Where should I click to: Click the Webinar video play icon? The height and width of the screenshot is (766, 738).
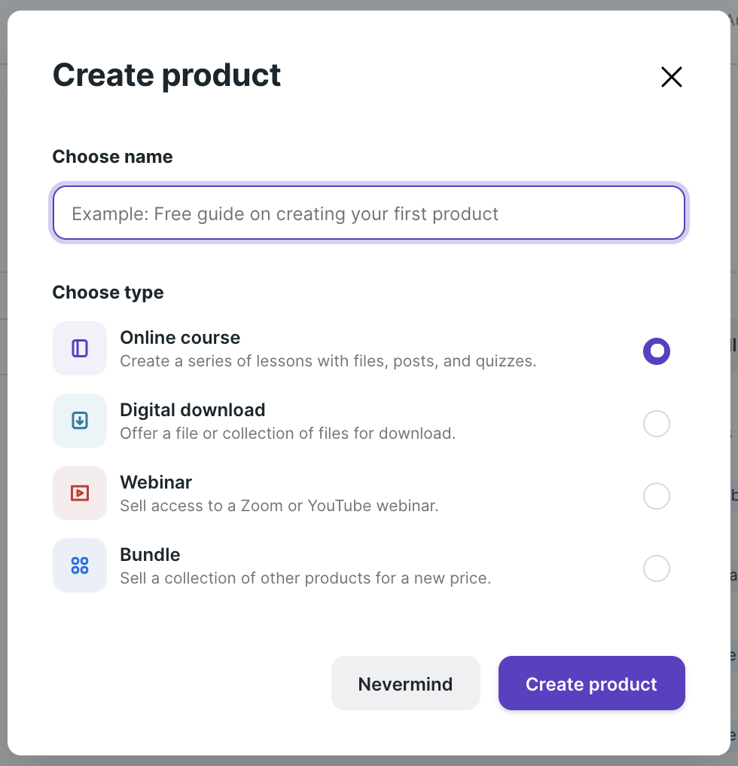click(x=79, y=492)
